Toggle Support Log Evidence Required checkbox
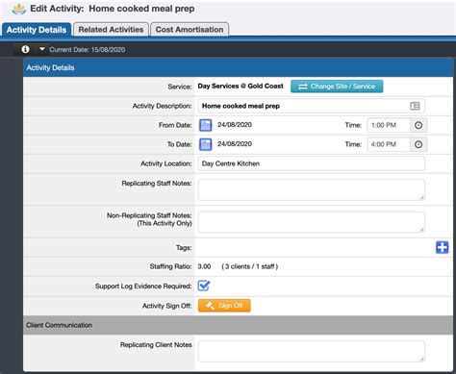The width and height of the screenshot is (456, 374). pyautogui.click(x=204, y=286)
